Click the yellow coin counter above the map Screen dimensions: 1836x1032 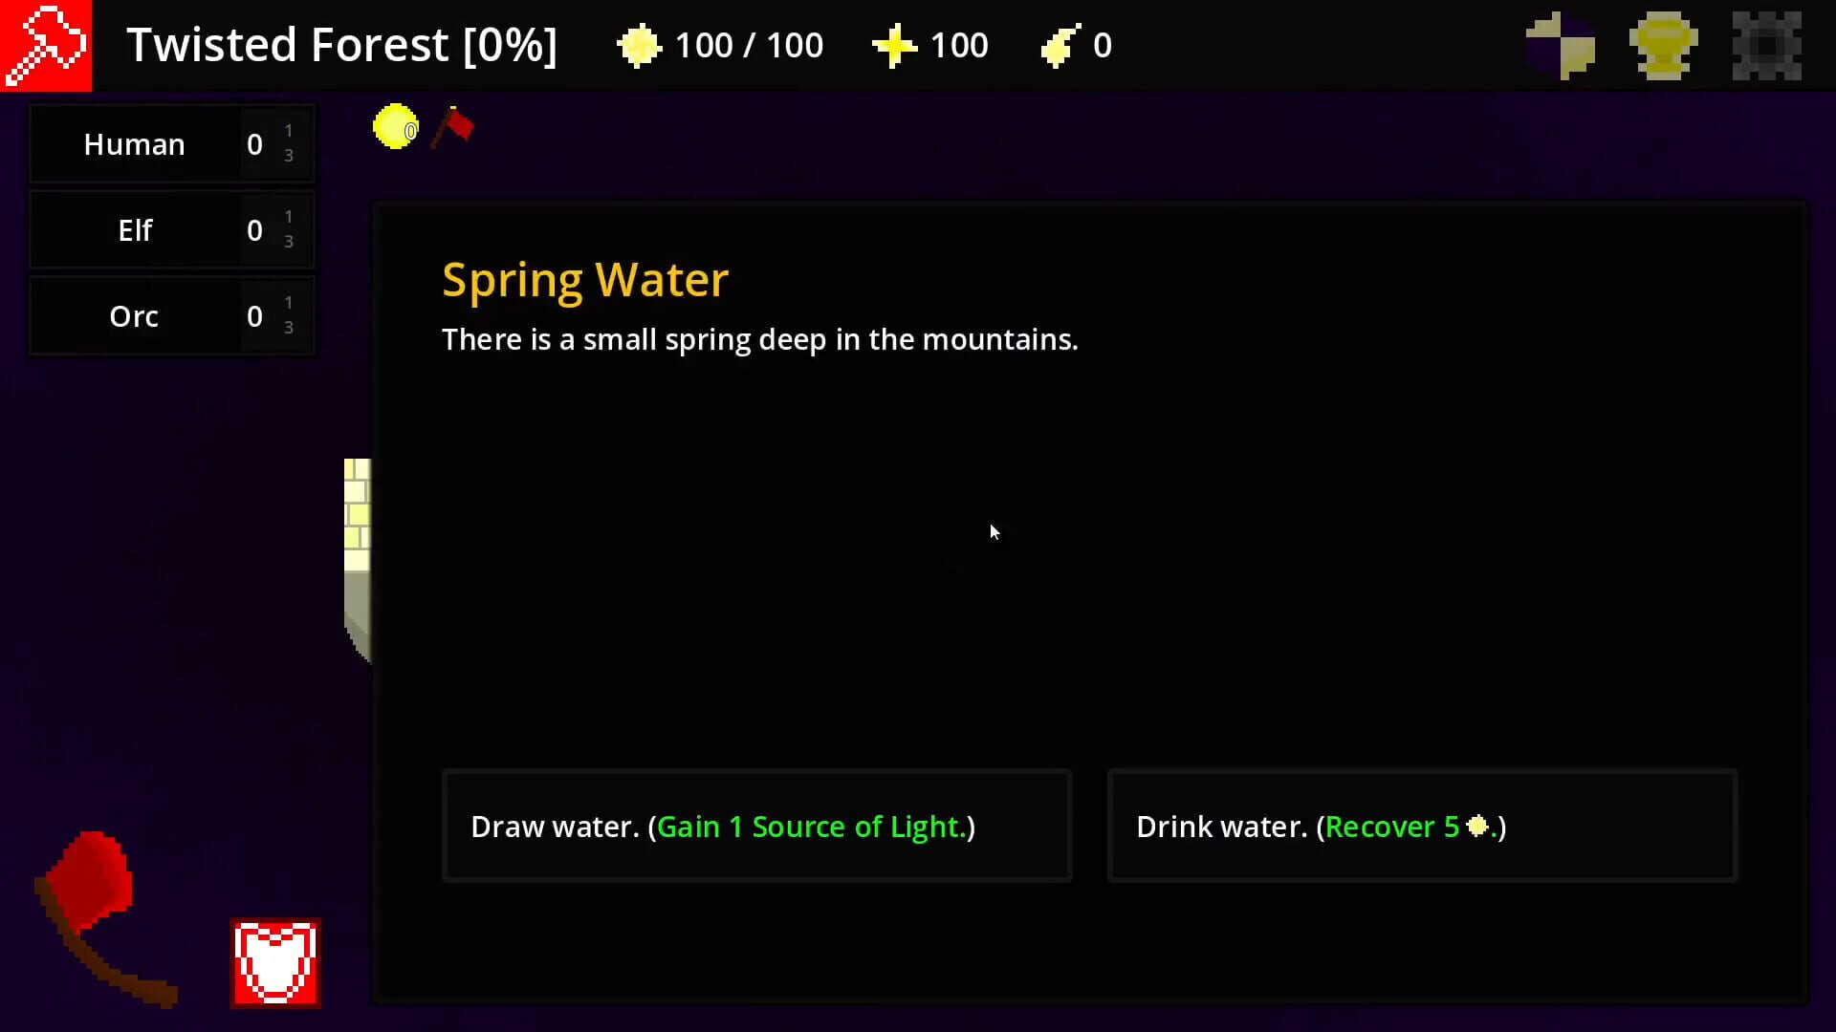tap(395, 125)
